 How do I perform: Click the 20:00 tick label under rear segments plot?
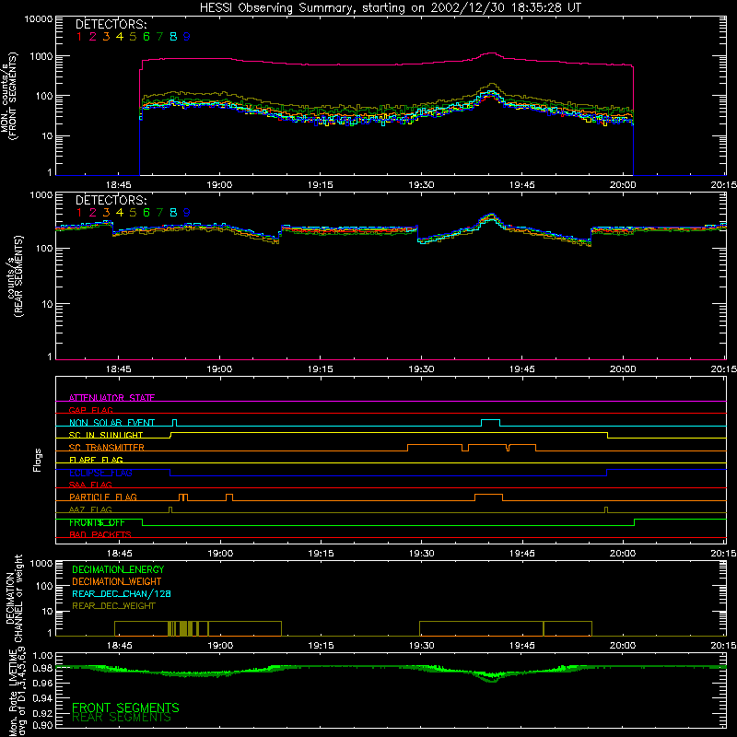[x=623, y=369]
